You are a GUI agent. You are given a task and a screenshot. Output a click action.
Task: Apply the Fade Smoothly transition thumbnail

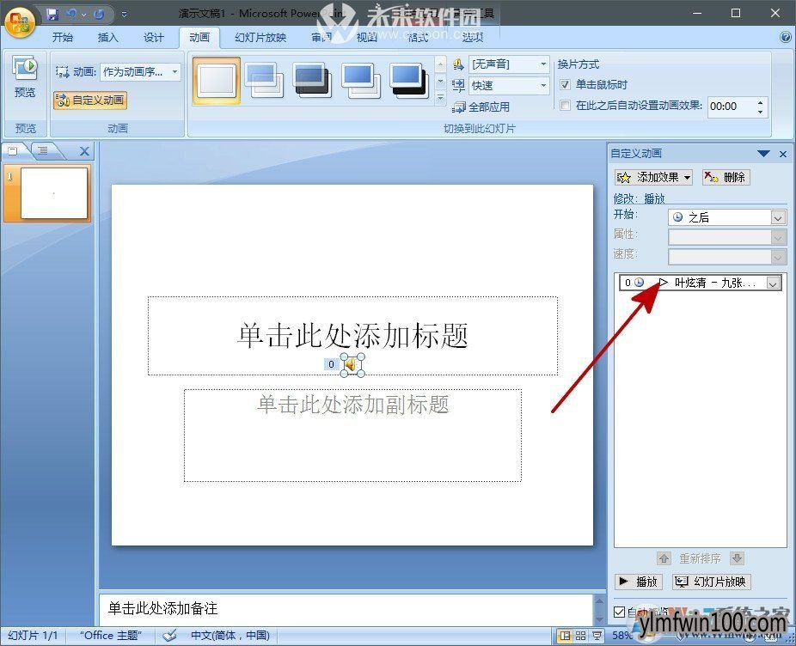264,80
